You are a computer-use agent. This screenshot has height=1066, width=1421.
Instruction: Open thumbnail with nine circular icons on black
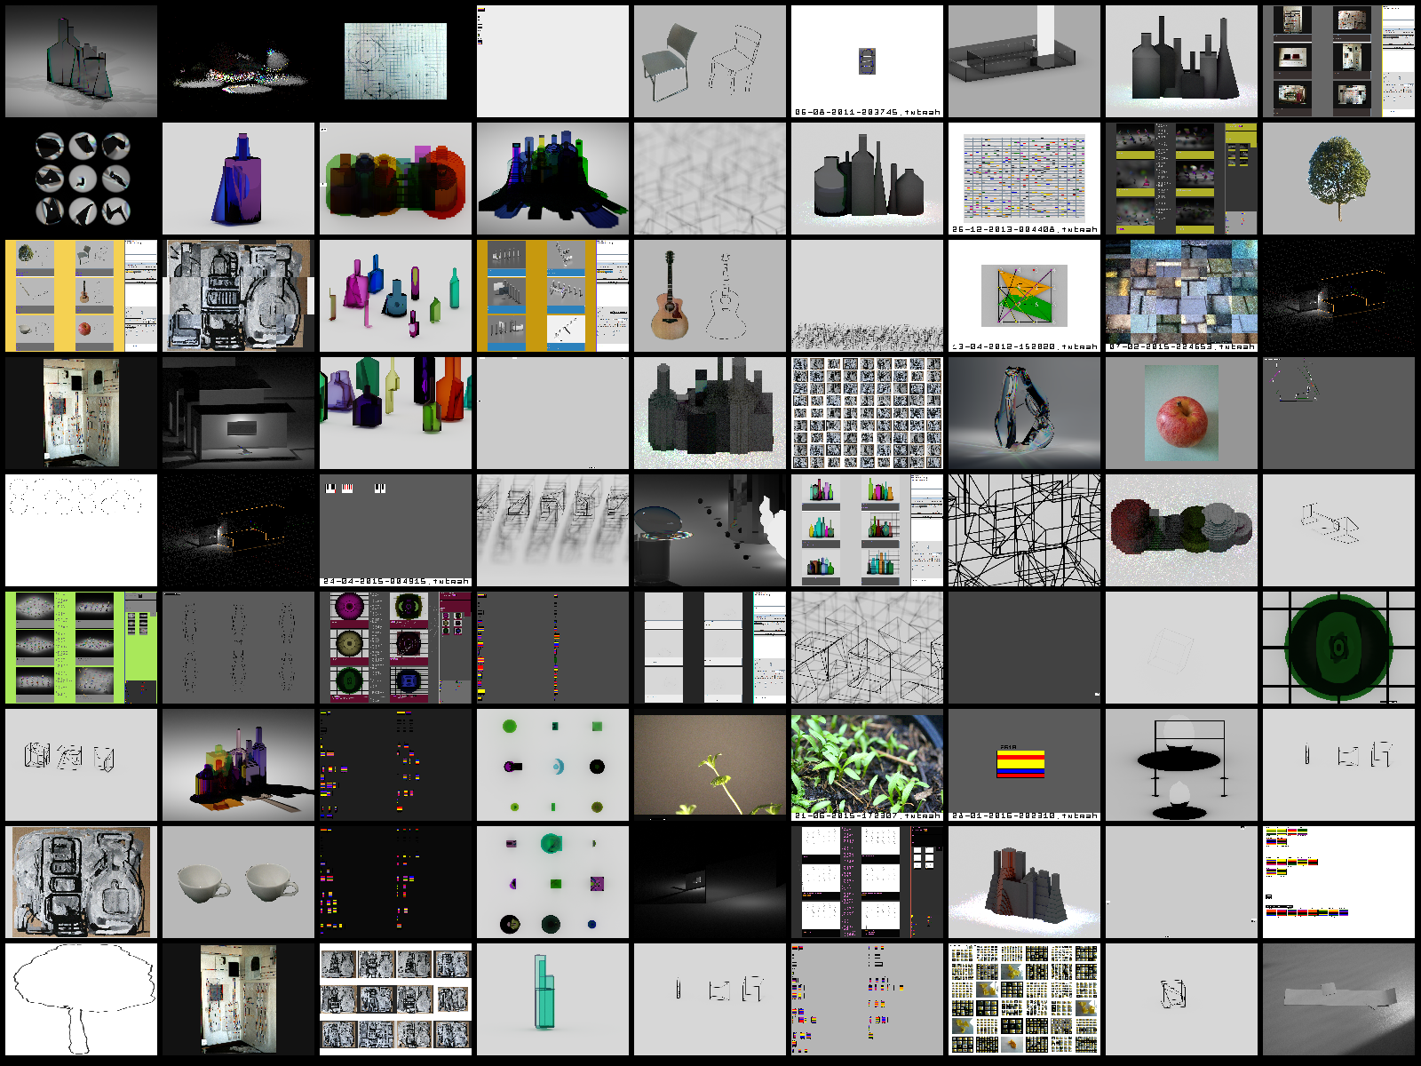pyautogui.click(x=81, y=179)
